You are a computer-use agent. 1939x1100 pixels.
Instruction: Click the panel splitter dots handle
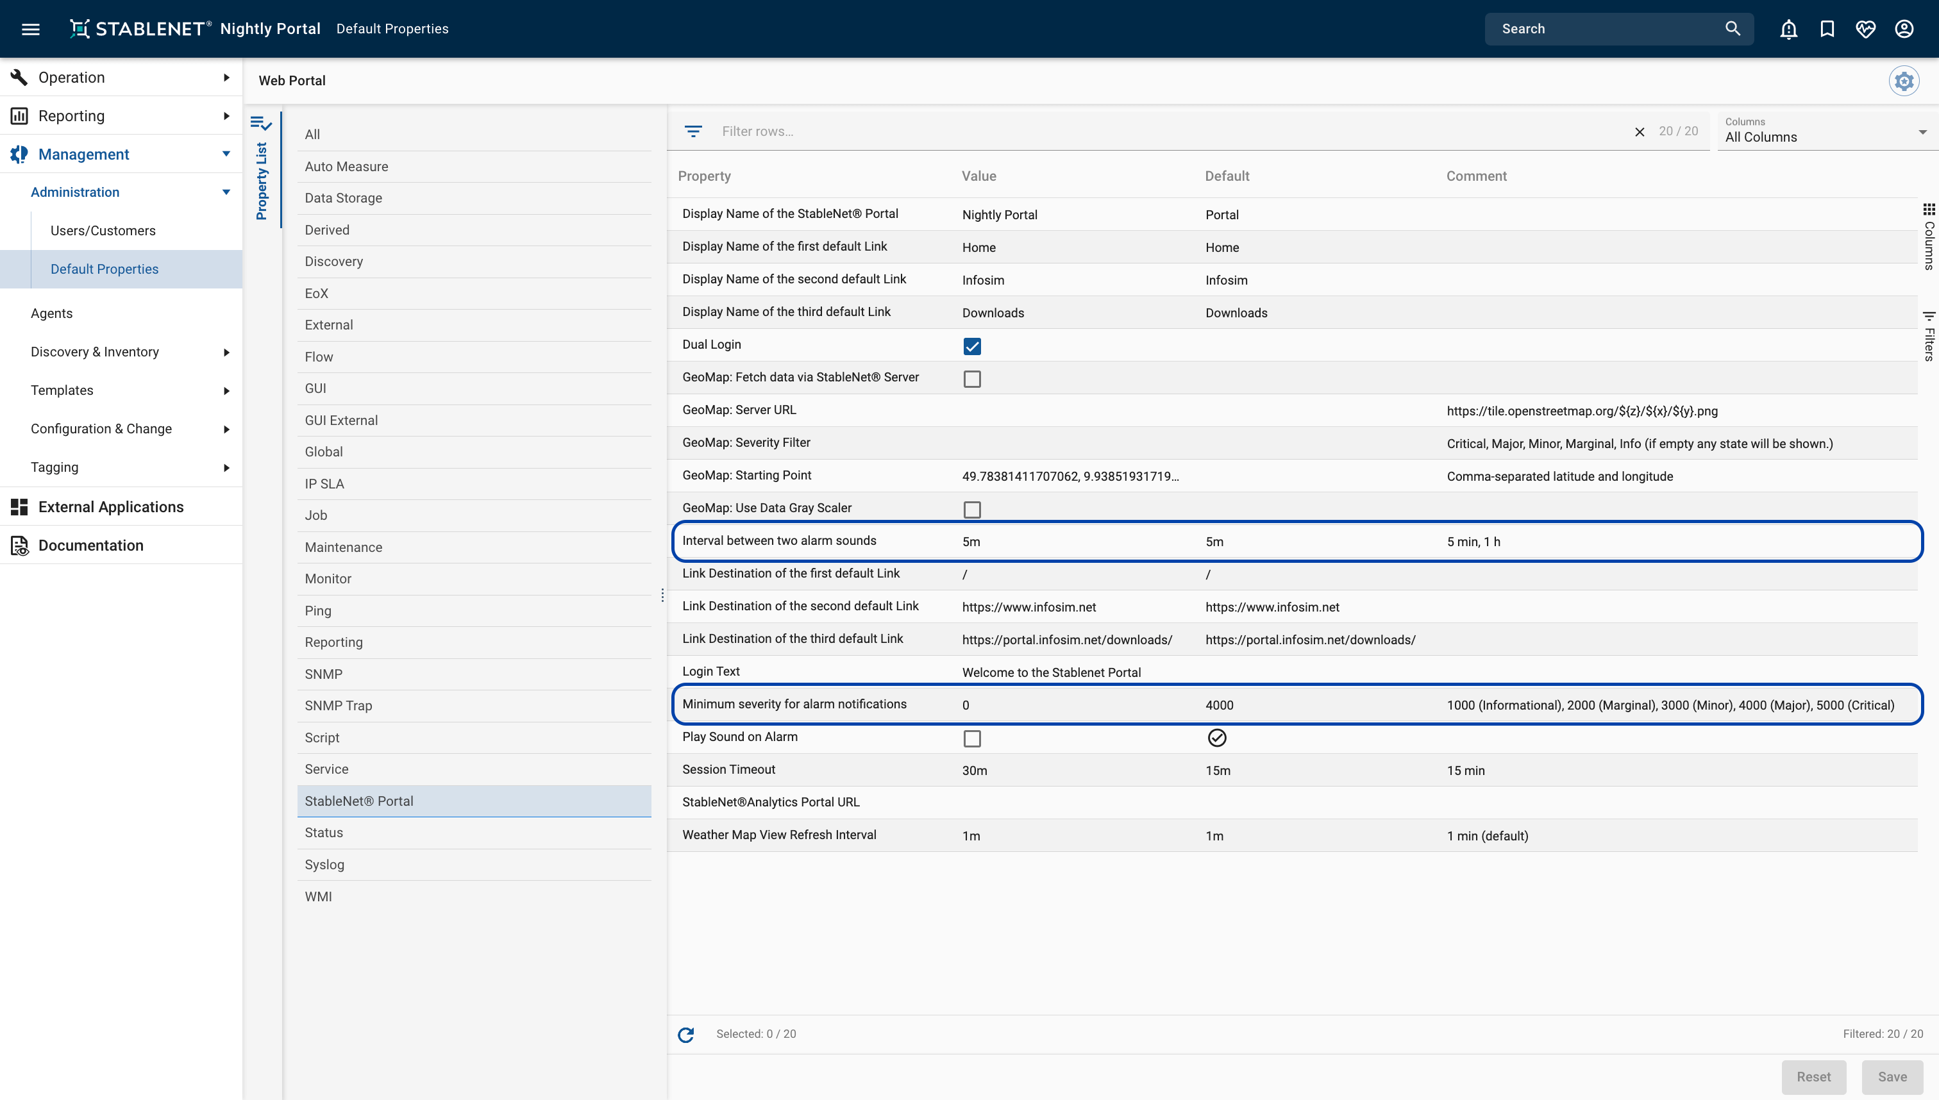pos(663,596)
